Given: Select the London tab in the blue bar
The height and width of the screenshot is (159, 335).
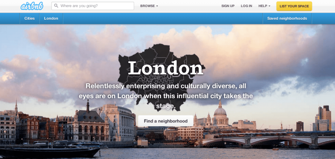Looking at the screenshot, I should coord(51,18).
